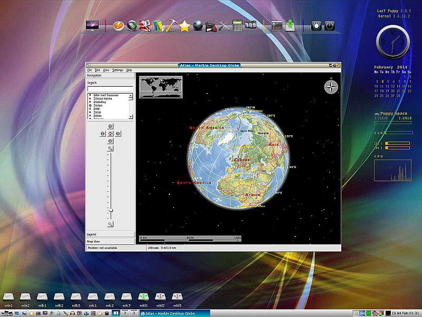Image resolution: width=422 pixels, height=317 pixels.
Task: Zoom out using the lower magnifier button
Action: click(x=110, y=224)
